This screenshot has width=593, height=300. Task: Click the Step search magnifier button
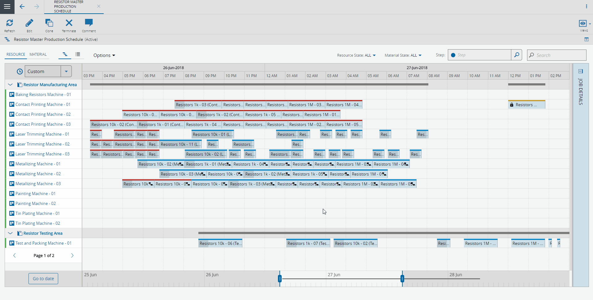pos(517,55)
